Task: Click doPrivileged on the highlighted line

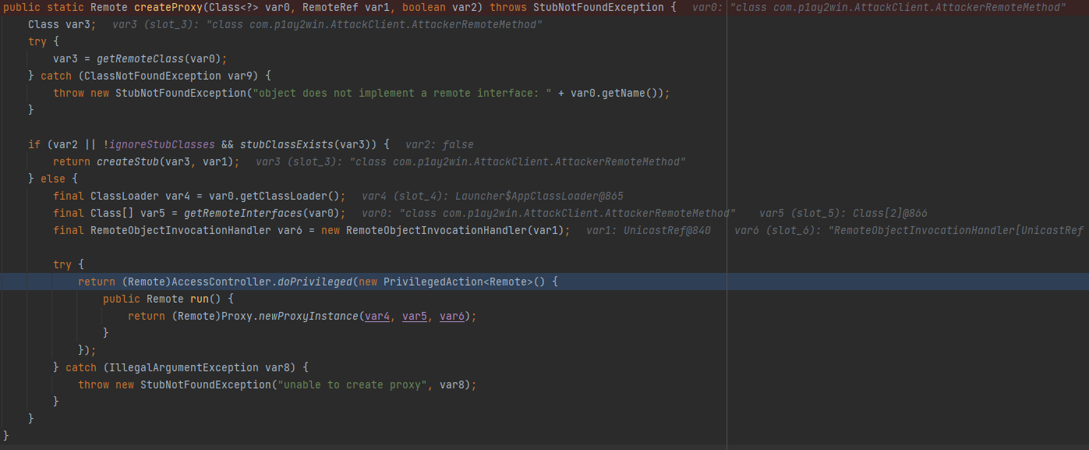Action: 314,282
